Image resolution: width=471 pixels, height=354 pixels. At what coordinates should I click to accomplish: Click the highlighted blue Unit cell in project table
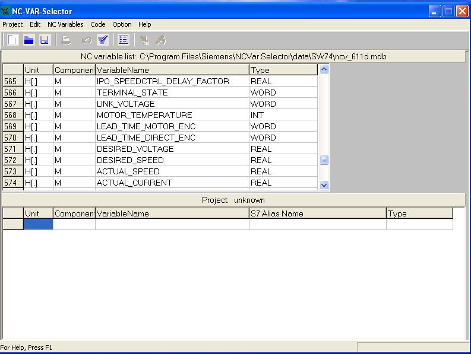[x=38, y=224]
